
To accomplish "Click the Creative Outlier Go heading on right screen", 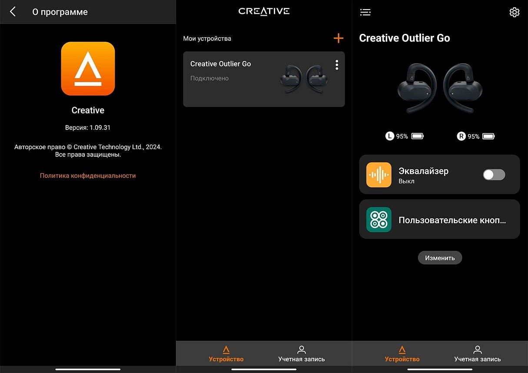I will (405, 38).
